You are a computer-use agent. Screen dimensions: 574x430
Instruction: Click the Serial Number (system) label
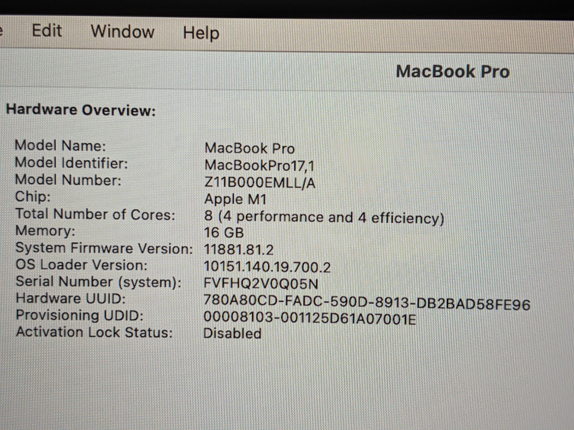99,282
